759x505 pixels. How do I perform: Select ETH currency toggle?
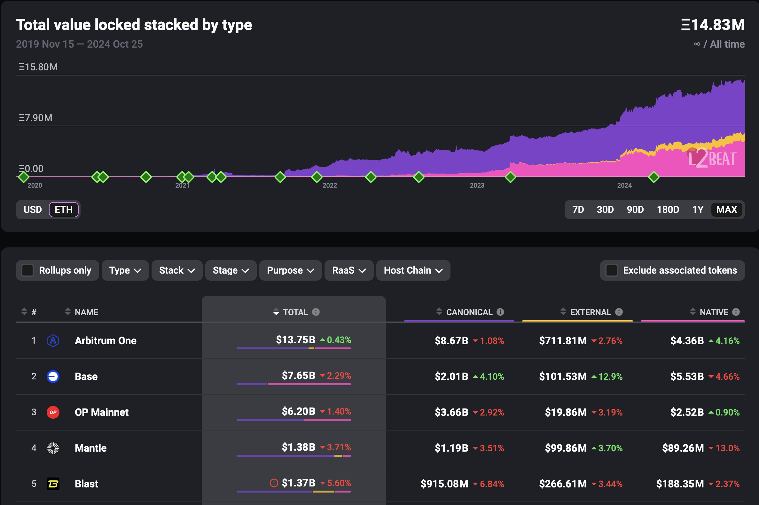pos(64,209)
